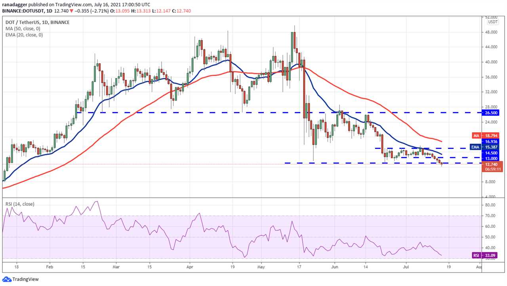Click the 'Jun' date on time axis
Viewport: 507px width, 286px height.
click(x=334, y=267)
